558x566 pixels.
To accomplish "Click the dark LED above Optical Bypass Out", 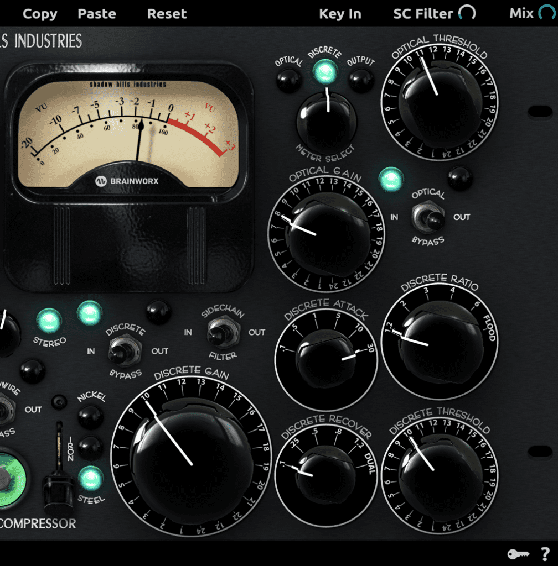I will 459,178.
